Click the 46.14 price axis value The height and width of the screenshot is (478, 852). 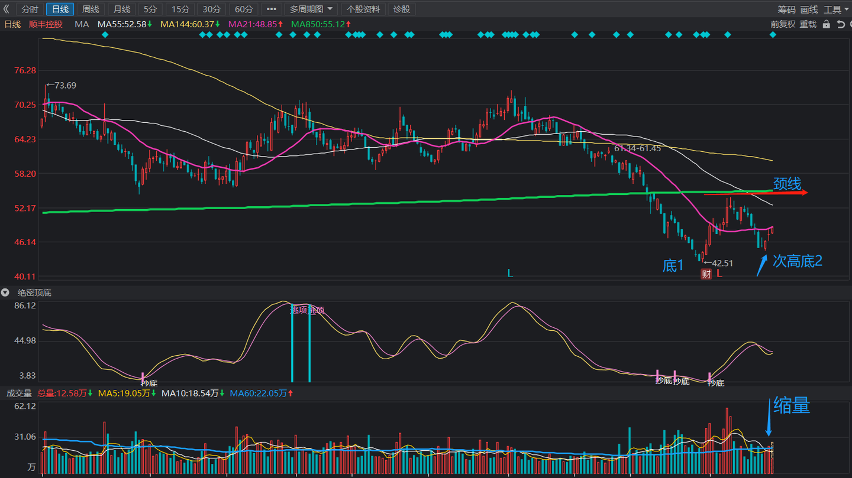(x=25, y=242)
